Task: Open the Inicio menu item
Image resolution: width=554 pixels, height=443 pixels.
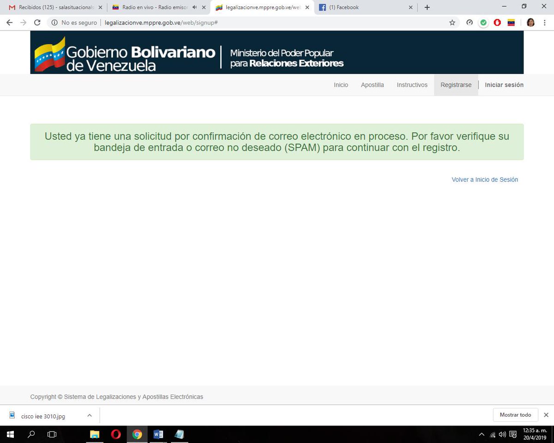Action: (x=341, y=85)
